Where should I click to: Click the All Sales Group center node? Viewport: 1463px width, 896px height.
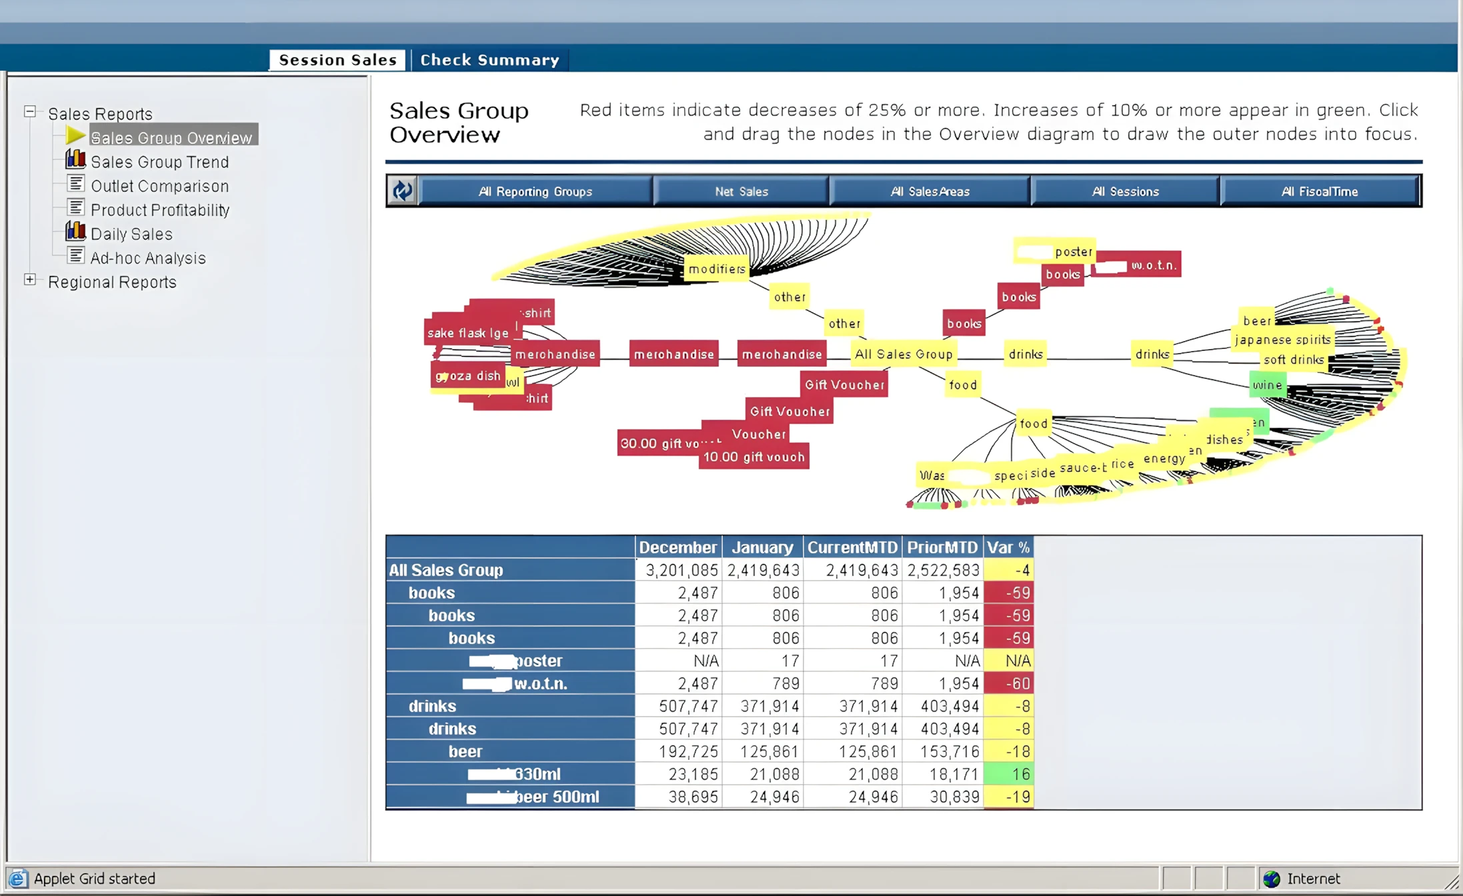(x=904, y=354)
